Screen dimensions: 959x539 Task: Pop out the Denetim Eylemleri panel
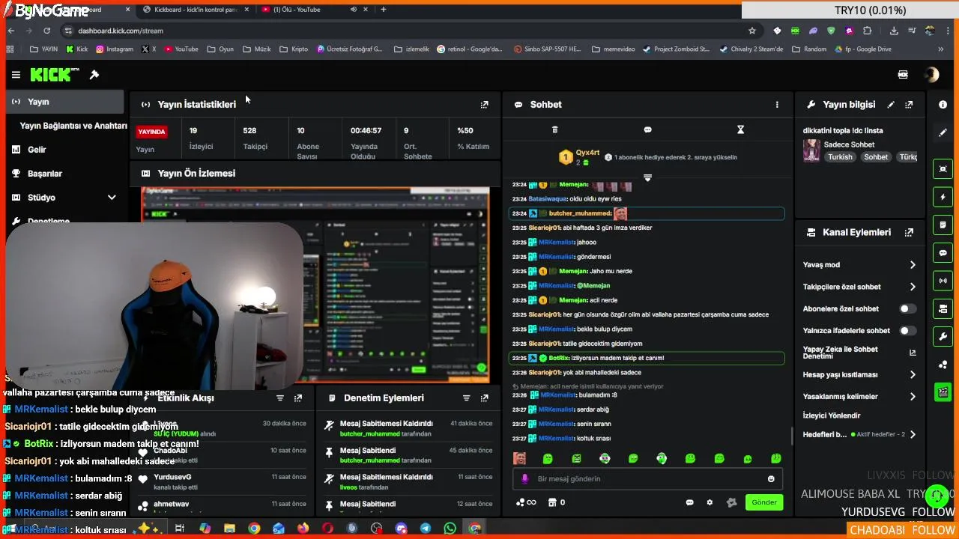pos(485,398)
